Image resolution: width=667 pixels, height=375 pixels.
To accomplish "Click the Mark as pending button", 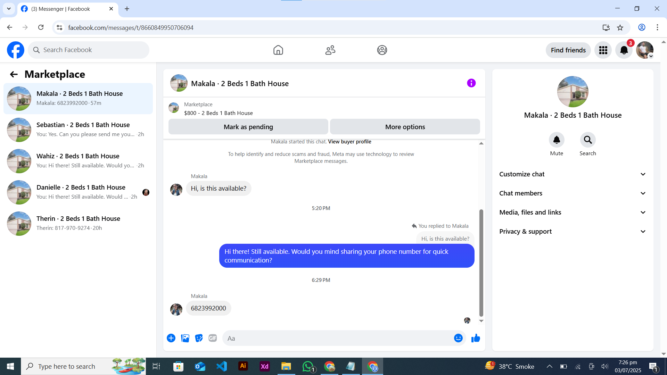I will tap(248, 127).
